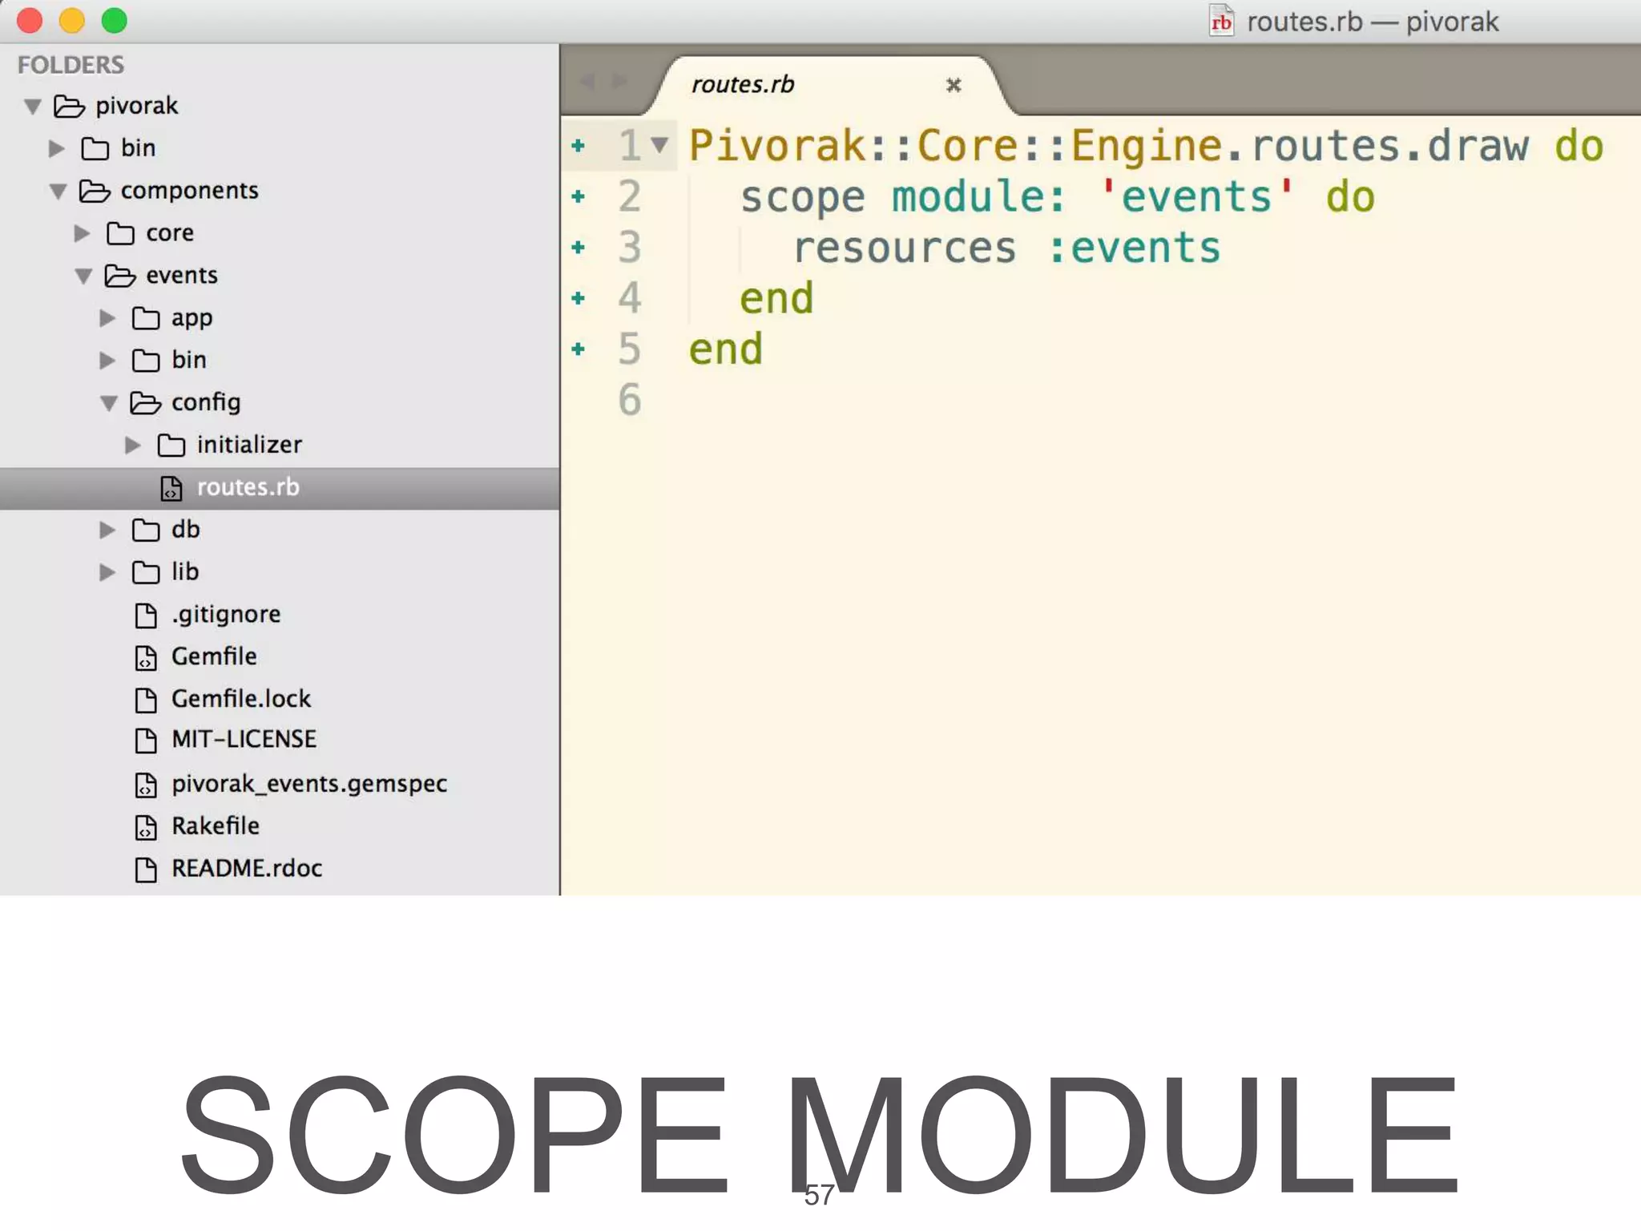Click the Gemfile.lock file icon
The height and width of the screenshot is (1231, 1641).
146,700
